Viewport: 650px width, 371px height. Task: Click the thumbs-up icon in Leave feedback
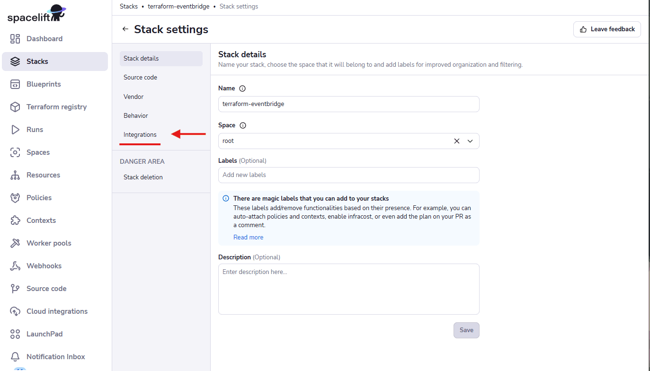click(x=583, y=29)
